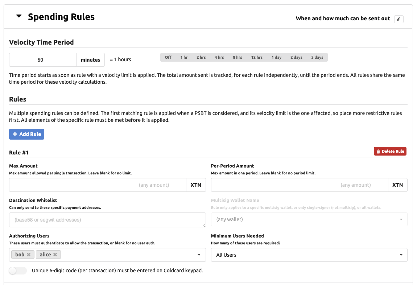Click the XTN unit label of Per-Period Amount
The width and height of the screenshot is (417, 285).
pos(397,185)
